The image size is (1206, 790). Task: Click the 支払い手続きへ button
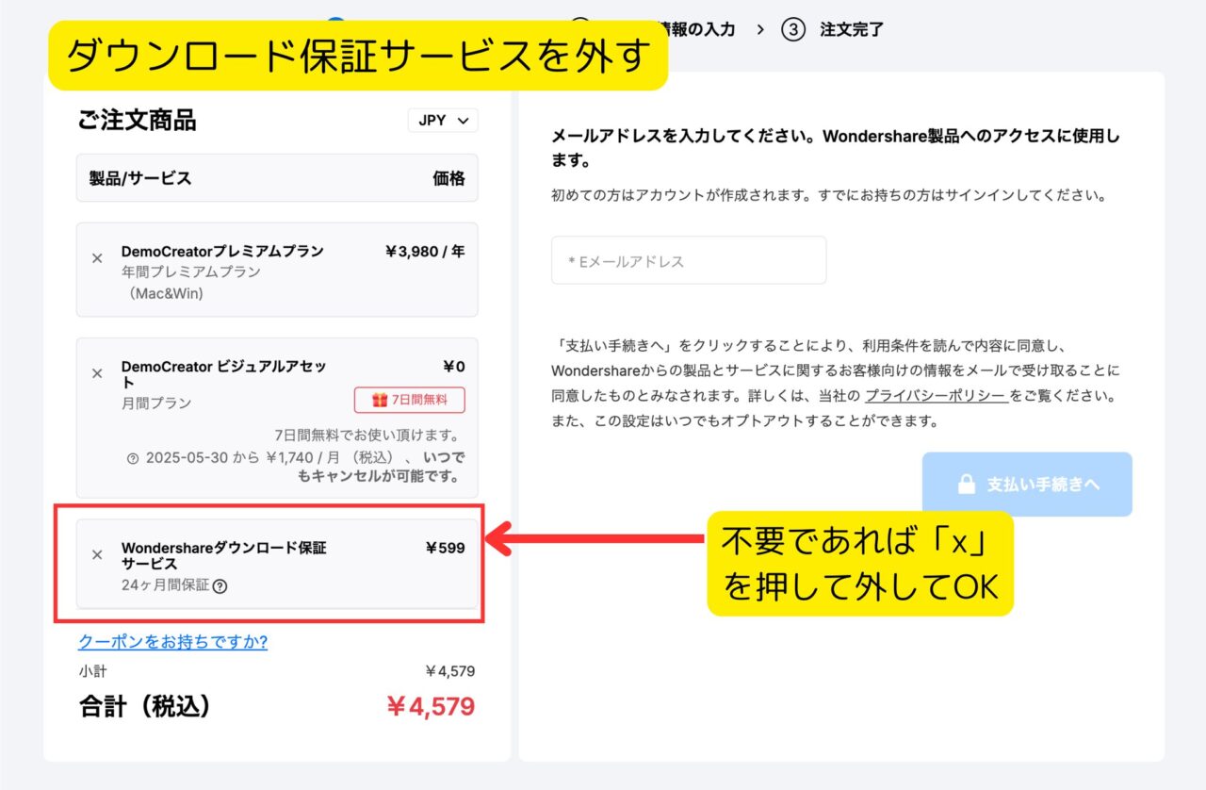[x=1027, y=485]
